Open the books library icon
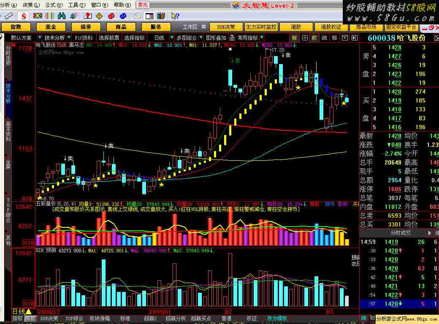Viewport: 439px width, 324px height. pyautogui.click(x=161, y=16)
